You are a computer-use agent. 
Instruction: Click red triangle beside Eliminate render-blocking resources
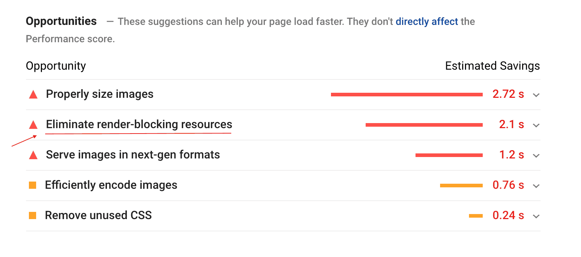[x=33, y=125]
